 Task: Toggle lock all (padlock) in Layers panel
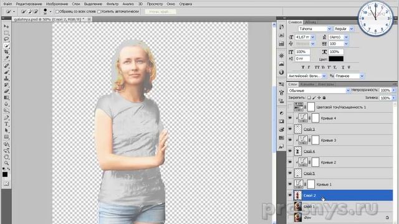[x=324, y=98]
